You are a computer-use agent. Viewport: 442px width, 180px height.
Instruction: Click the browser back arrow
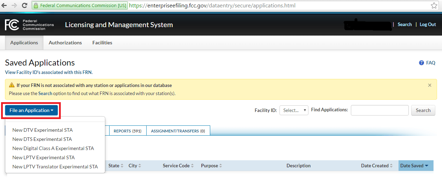[5, 6]
